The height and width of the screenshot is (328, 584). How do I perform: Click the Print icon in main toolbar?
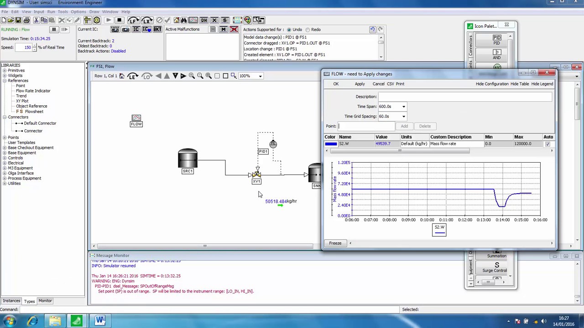pyautogui.click(x=26, y=20)
